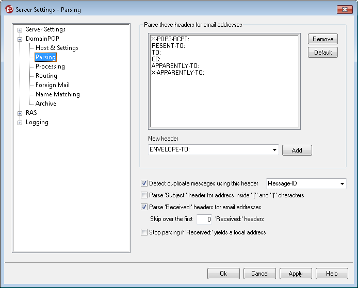Disable Parse 'Received:' headers checkbox

point(144,207)
